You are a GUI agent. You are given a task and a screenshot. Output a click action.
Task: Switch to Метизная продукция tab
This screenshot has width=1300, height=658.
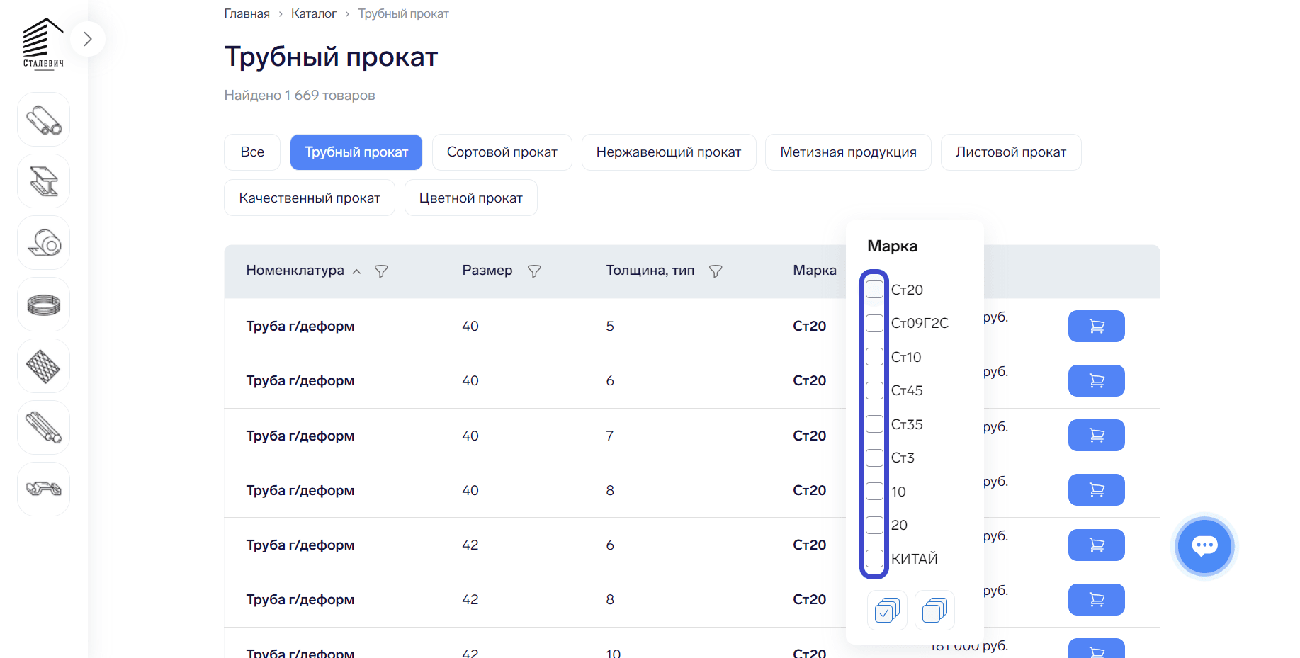(x=848, y=152)
